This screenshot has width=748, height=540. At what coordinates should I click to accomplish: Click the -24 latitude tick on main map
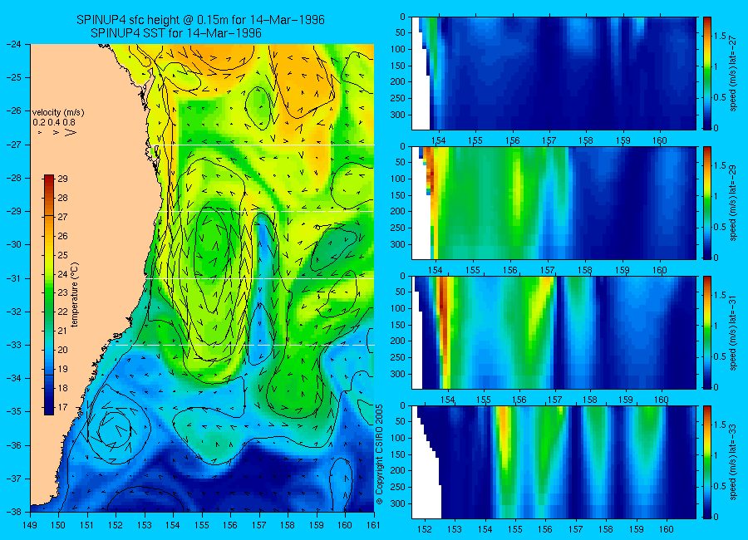pos(15,44)
